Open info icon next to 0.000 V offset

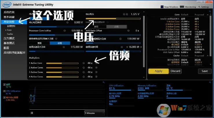[x=67, y=23]
